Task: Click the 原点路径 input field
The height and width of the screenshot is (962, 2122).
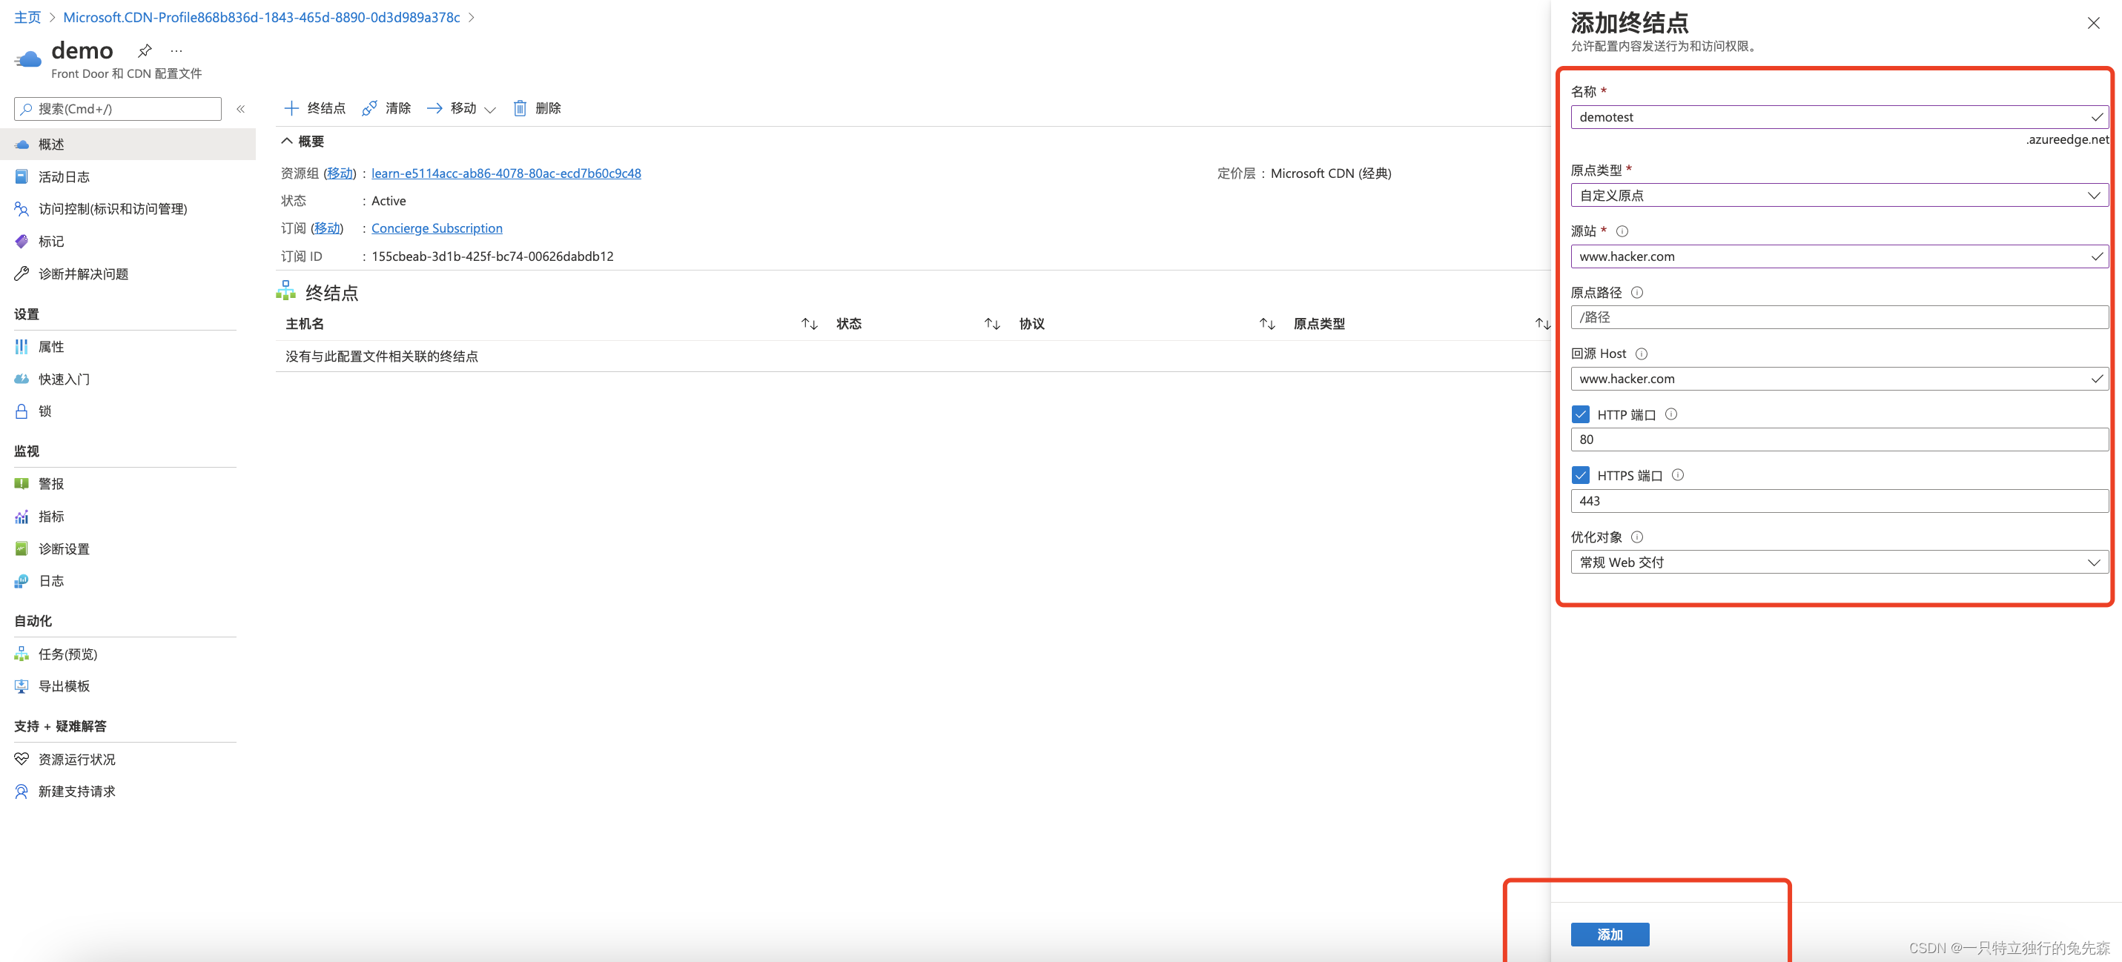Action: (x=1838, y=317)
